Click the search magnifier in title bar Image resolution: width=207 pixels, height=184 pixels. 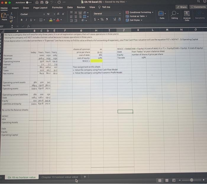[x=198, y=1]
